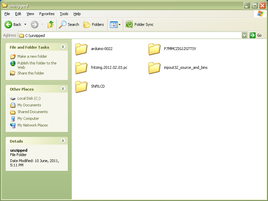Click the Search magnifier button
Image resolution: width=268 pixels, height=201 pixels.
[69, 24]
